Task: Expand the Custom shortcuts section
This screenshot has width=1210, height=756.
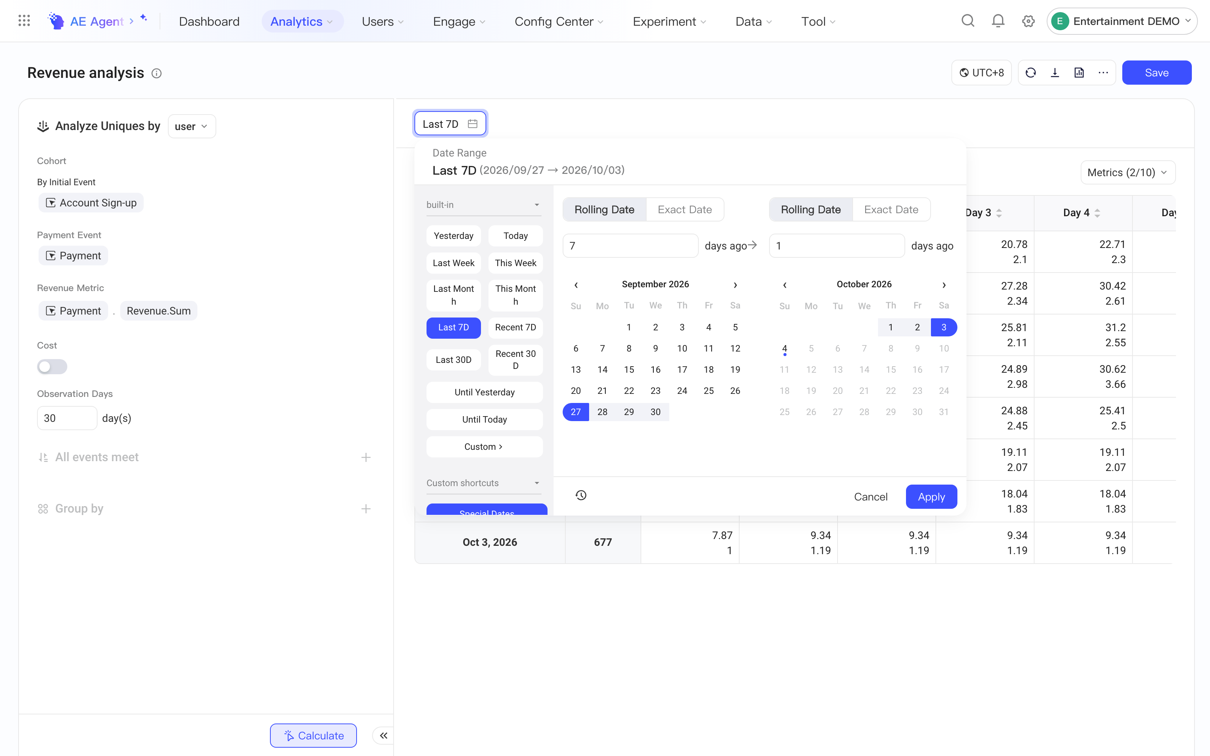Action: click(x=484, y=483)
